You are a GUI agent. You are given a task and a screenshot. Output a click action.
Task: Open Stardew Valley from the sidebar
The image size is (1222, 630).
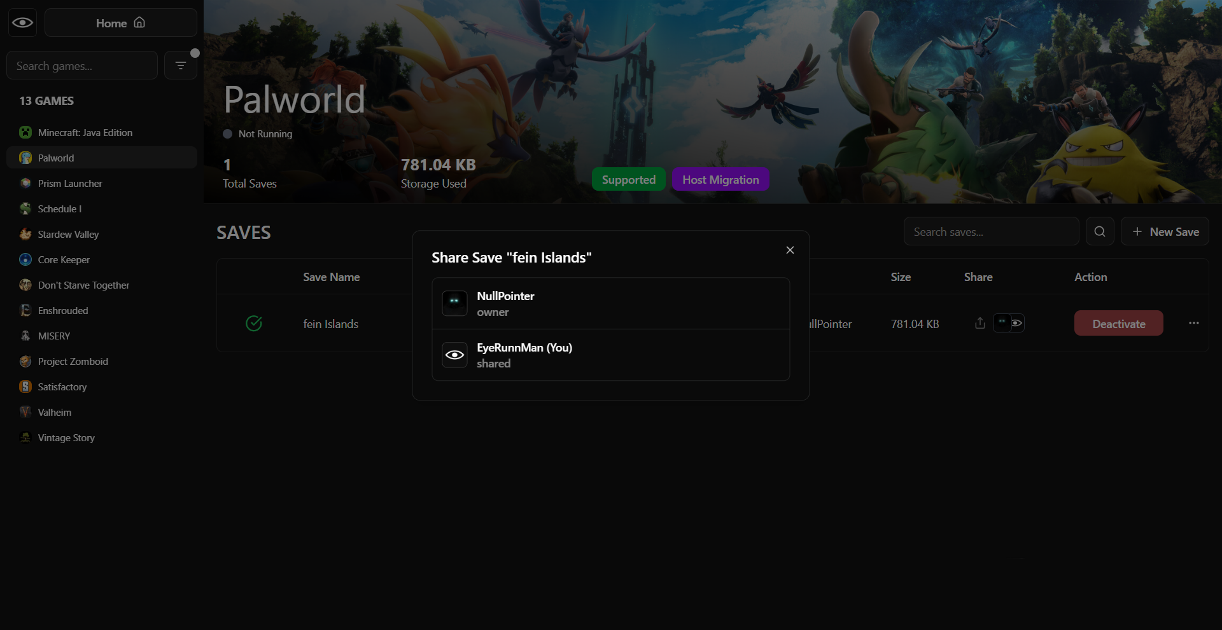102,234
